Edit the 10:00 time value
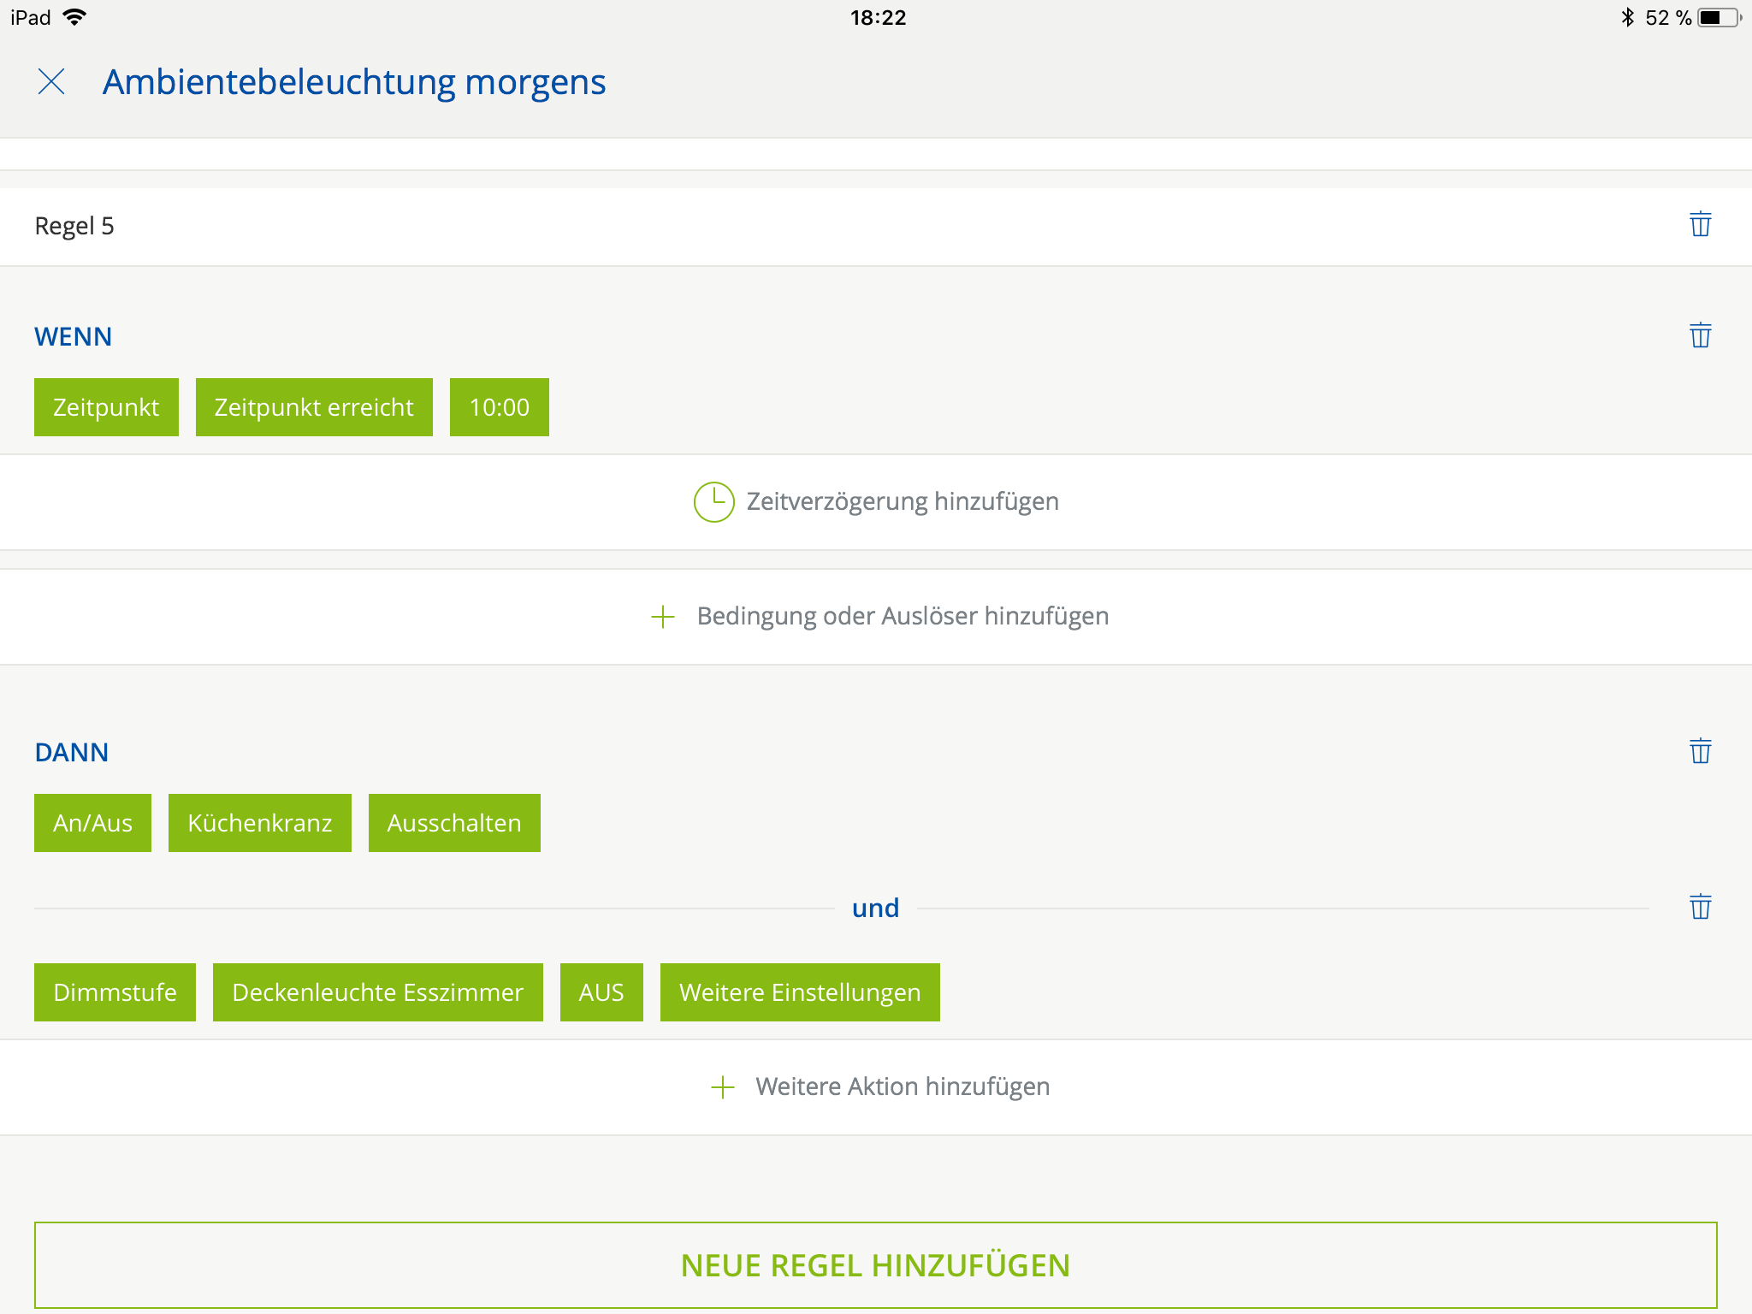 click(x=499, y=407)
